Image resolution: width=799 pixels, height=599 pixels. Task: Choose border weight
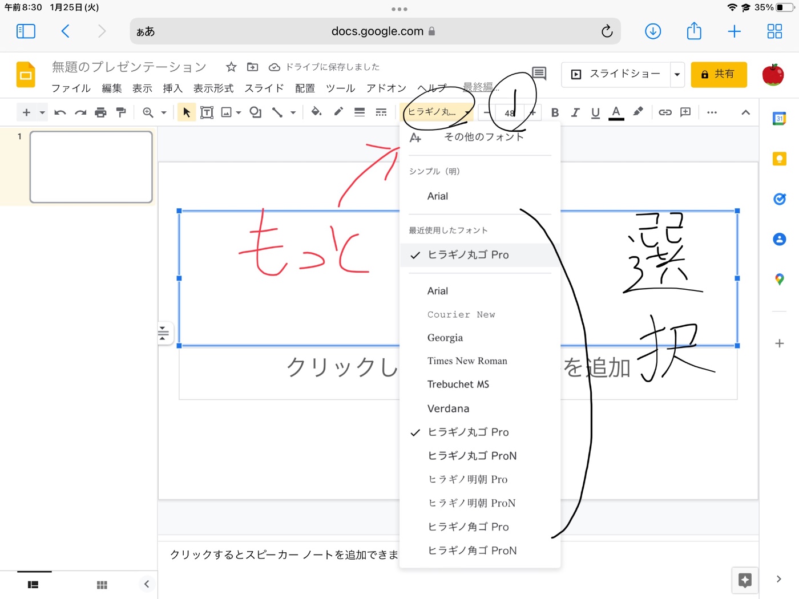pos(360,112)
